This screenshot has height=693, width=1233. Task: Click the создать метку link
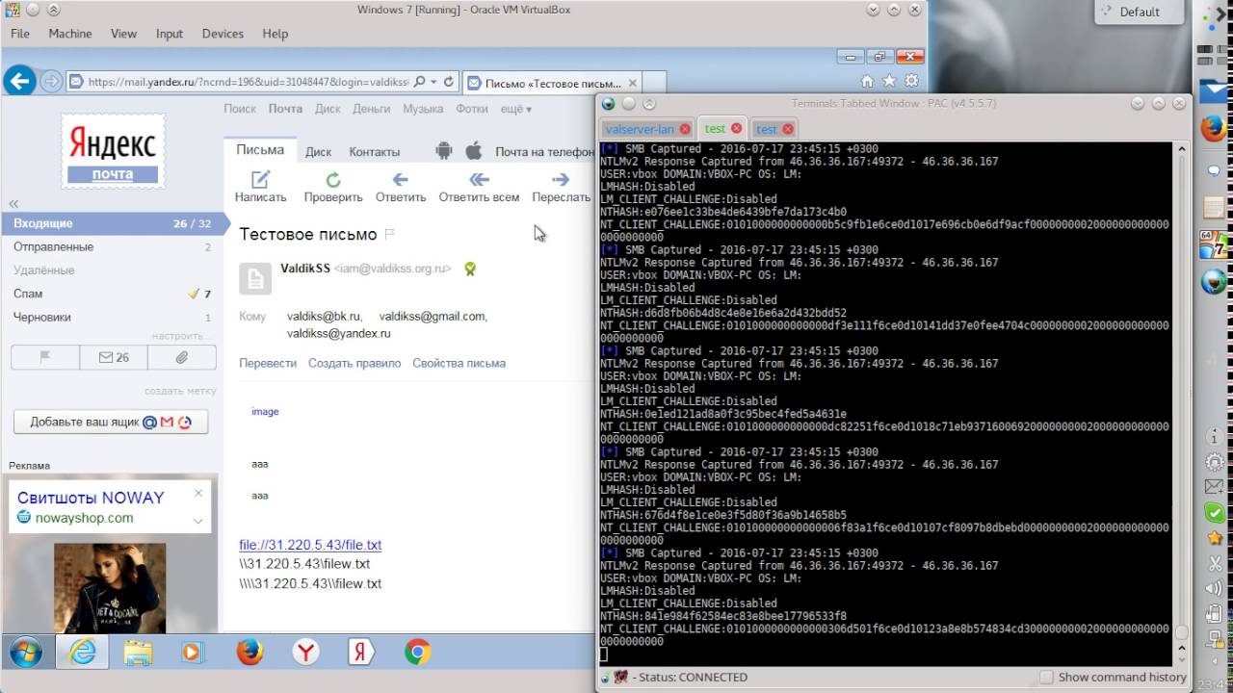coord(180,392)
